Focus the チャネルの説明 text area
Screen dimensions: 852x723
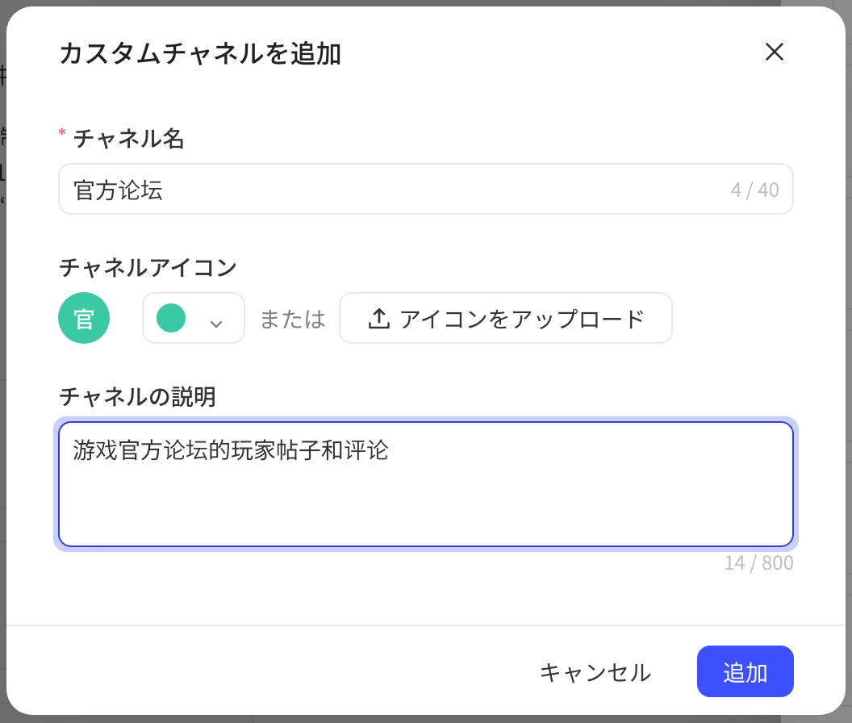coord(425,484)
